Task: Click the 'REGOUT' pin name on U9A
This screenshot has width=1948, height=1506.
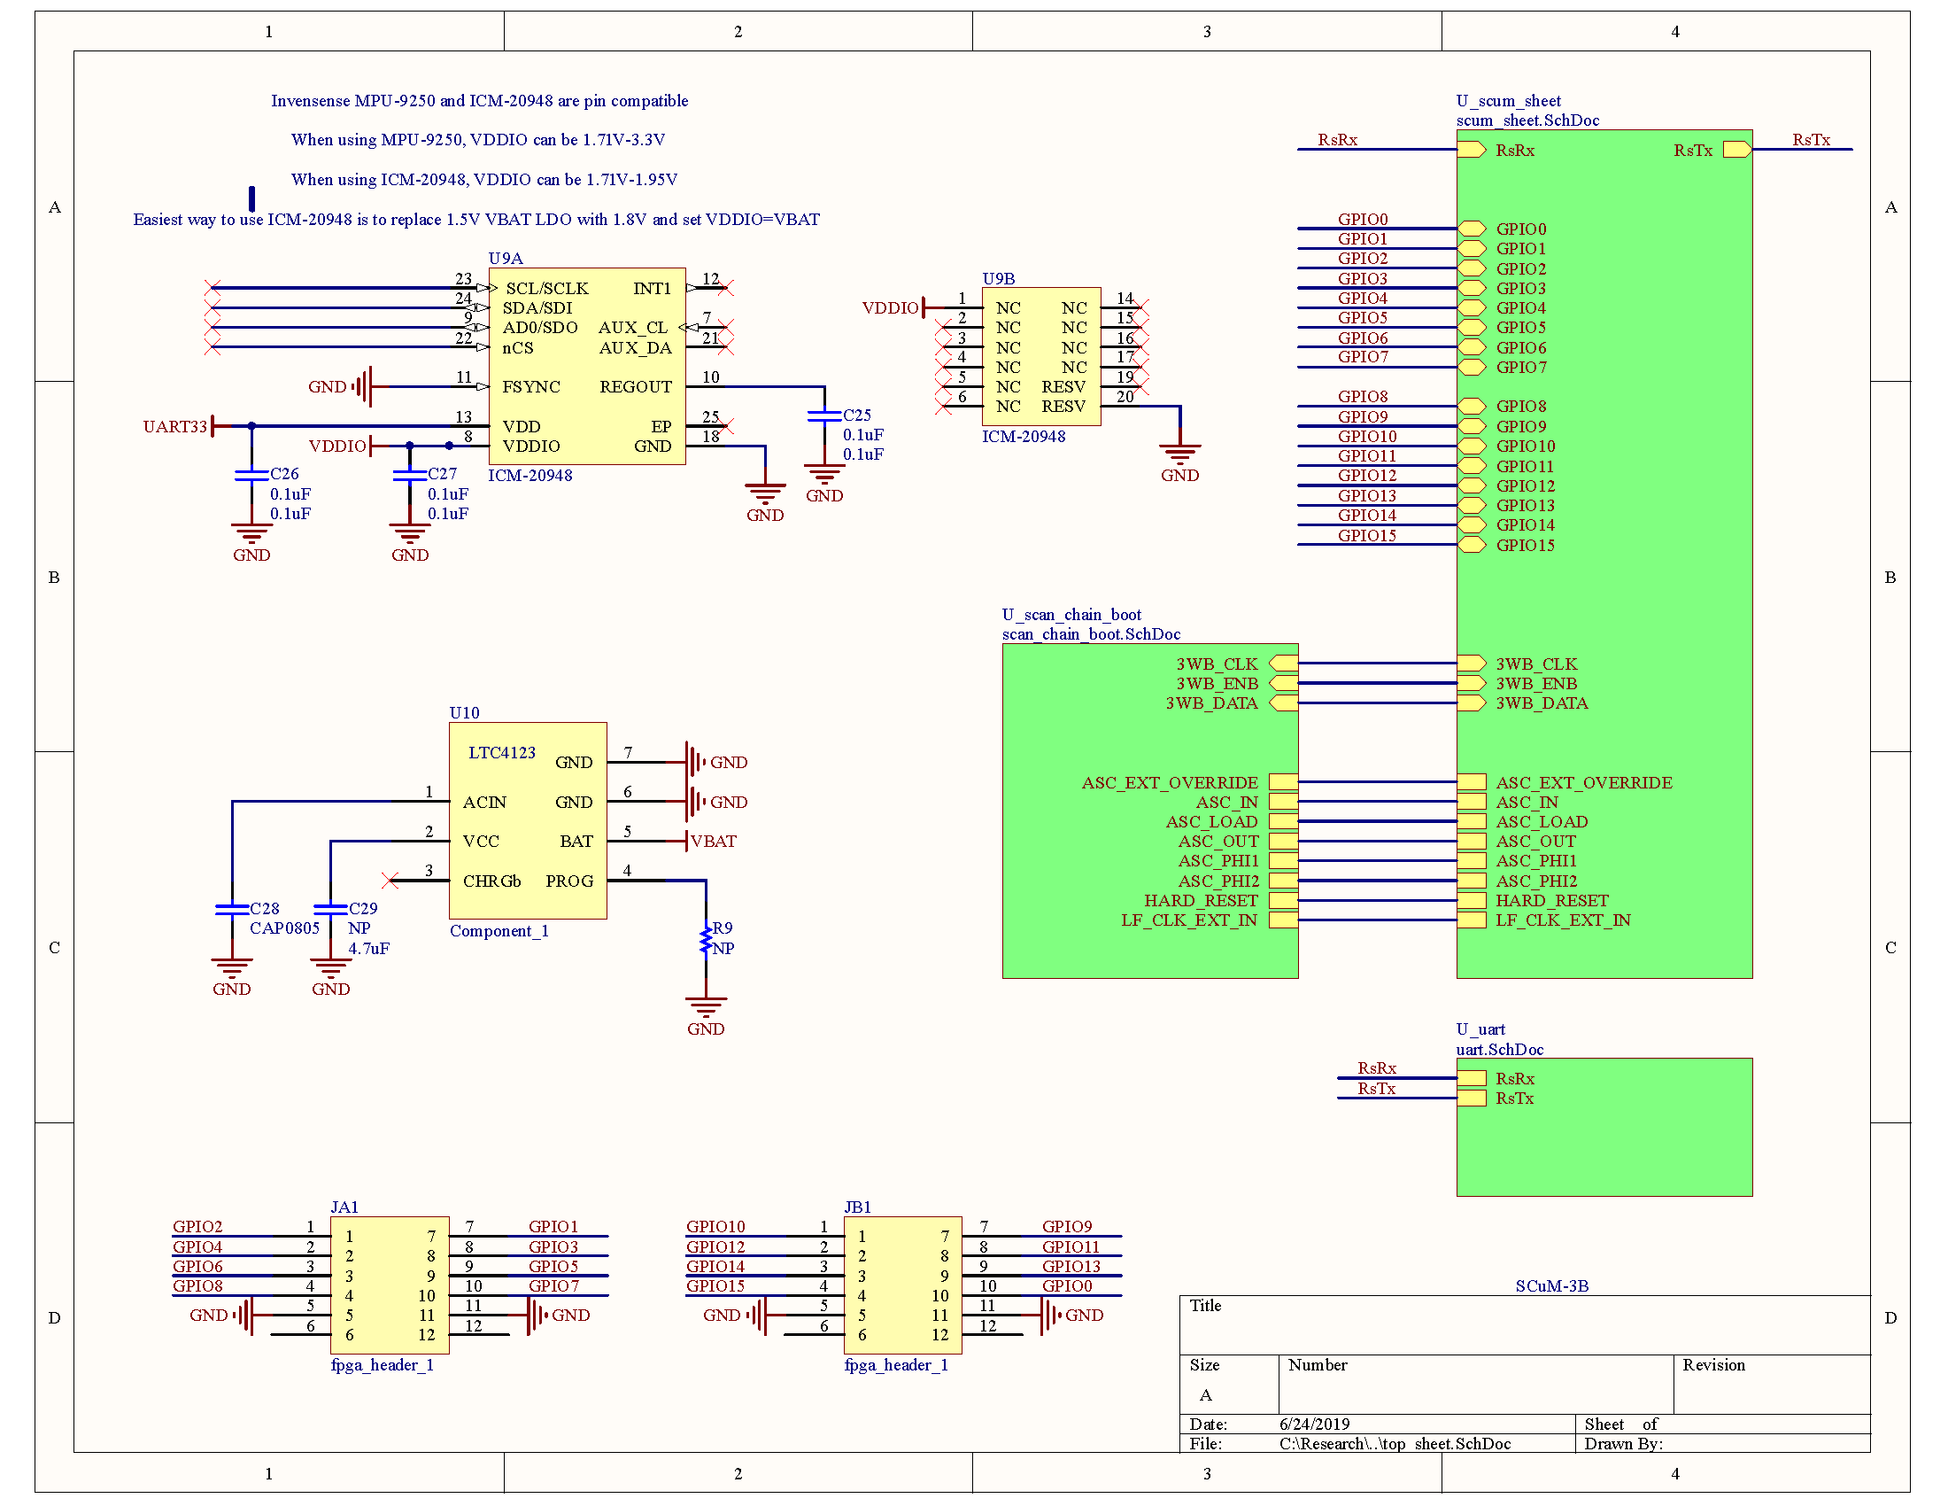Action: point(636,387)
